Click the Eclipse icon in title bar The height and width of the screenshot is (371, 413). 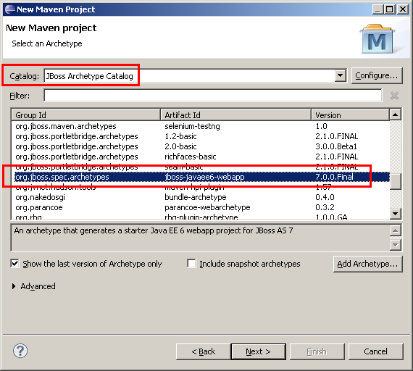[x=10, y=9]
